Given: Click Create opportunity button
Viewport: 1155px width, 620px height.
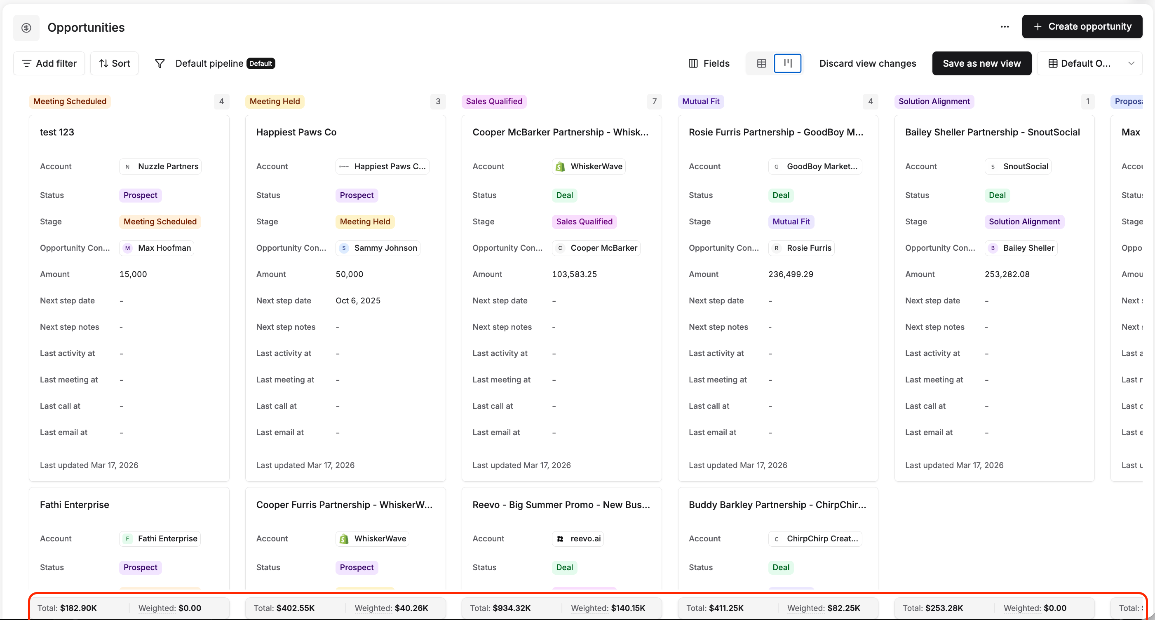Looking at the screenshot, I should tap(1082, 26).
